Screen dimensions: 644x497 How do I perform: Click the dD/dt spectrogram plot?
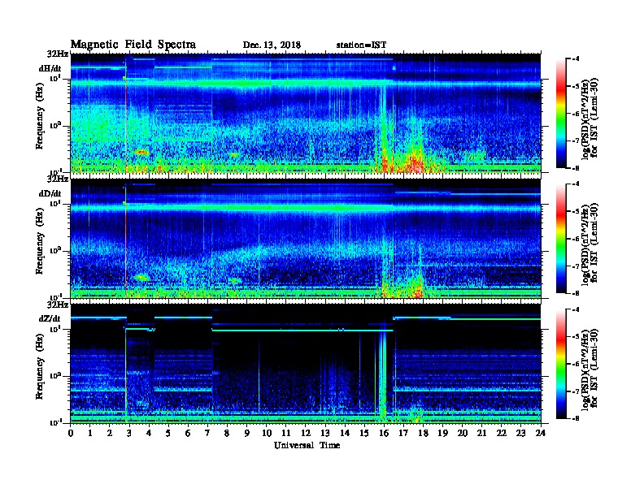coord(306,238)
